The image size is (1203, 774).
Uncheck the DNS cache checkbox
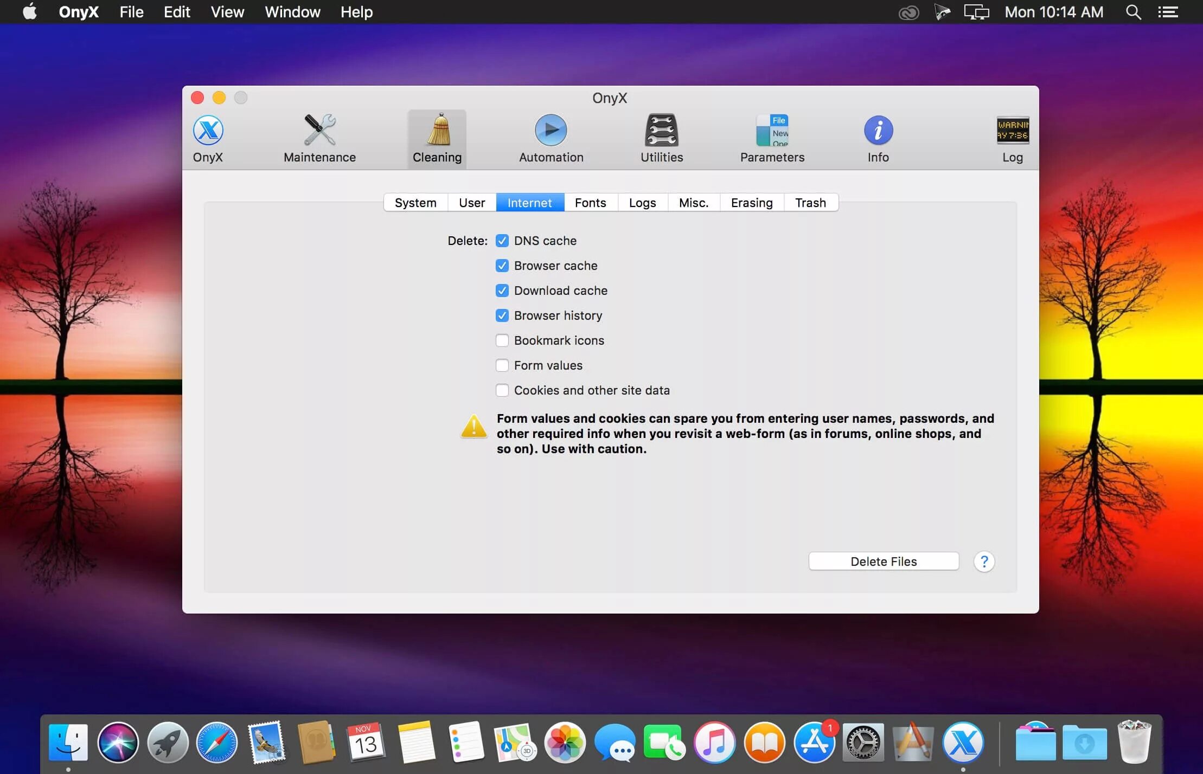[502, 241]
